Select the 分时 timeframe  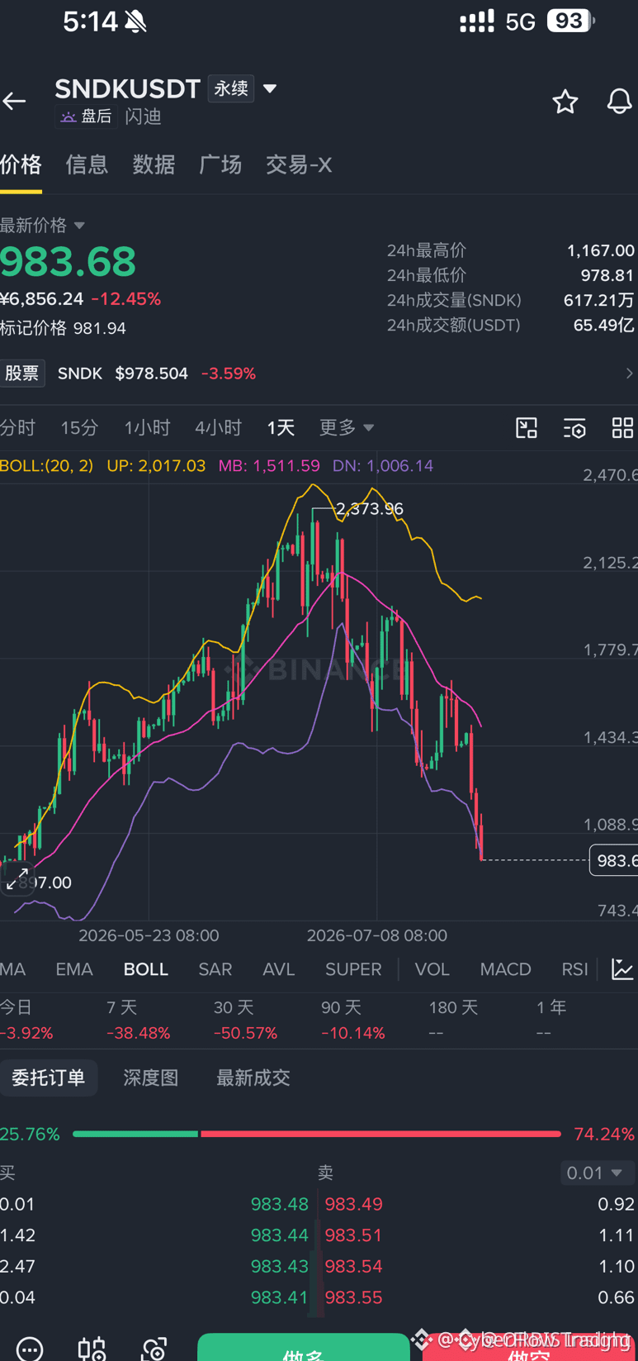click(18, 427)
